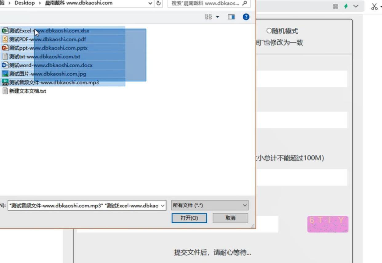
Task: Click the Word icon of 测试word docx
Action: point(5,65)
